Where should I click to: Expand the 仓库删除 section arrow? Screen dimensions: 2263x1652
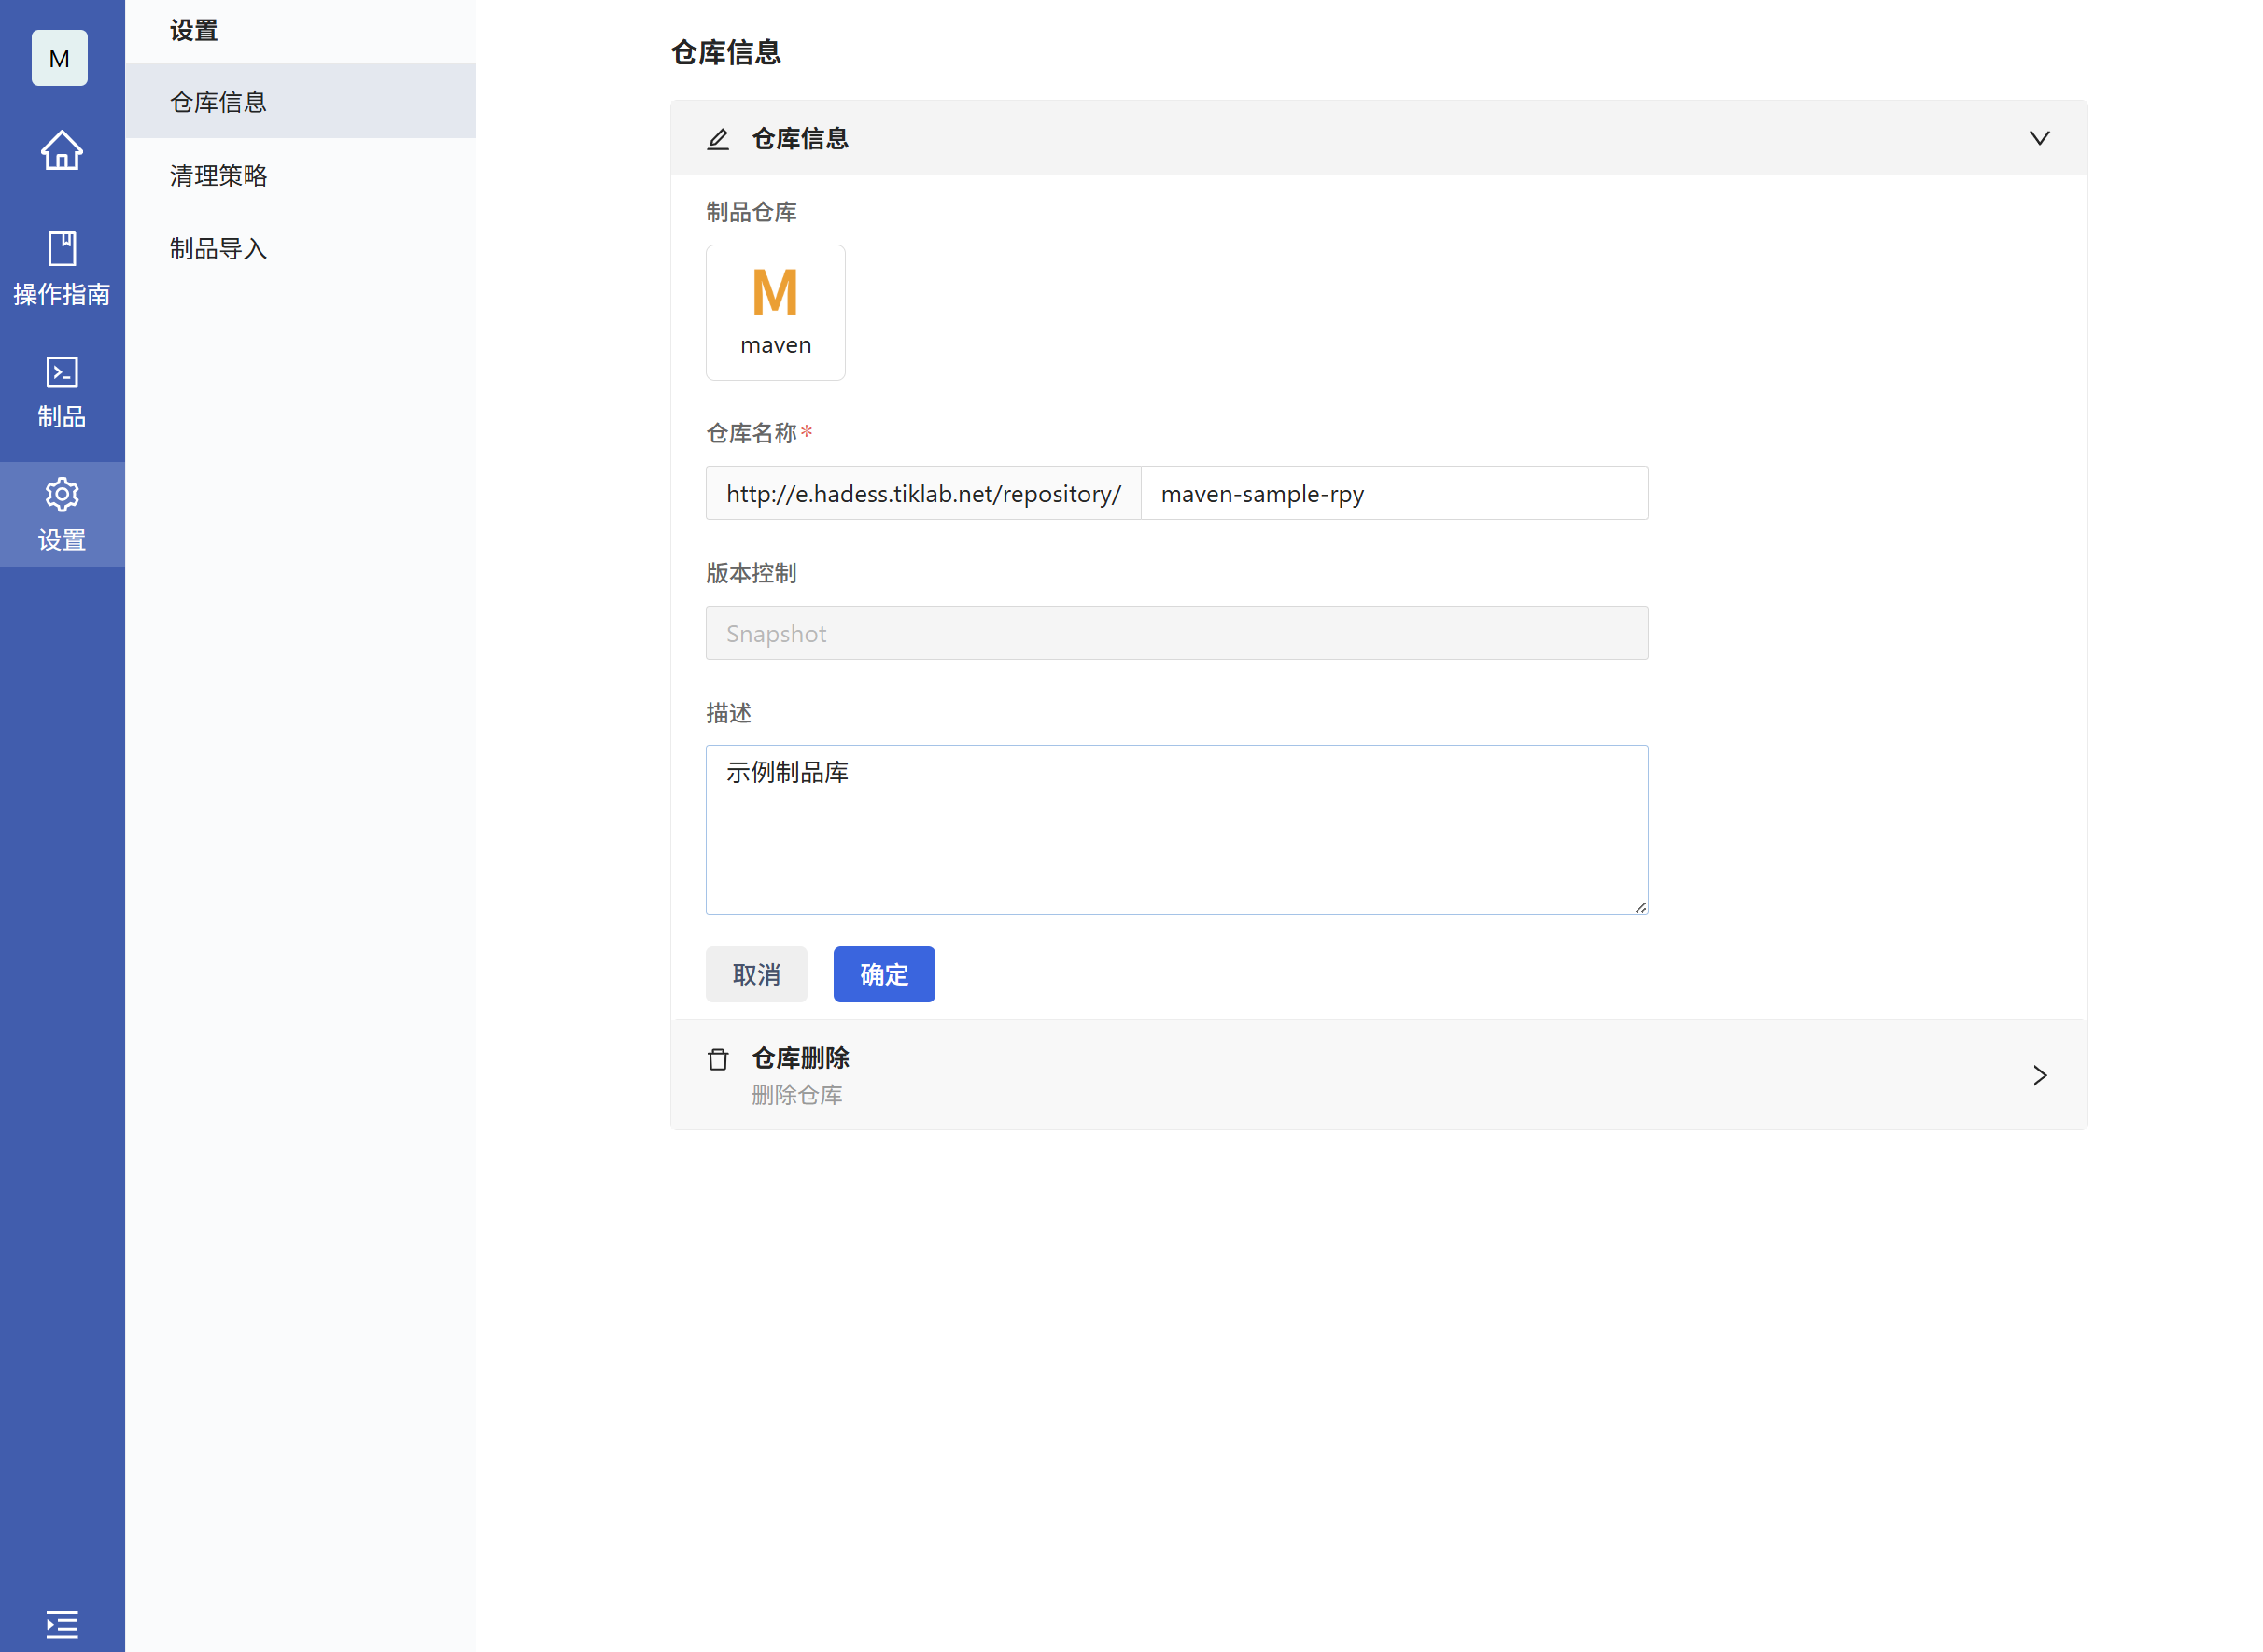(x=2039, y=1075)
